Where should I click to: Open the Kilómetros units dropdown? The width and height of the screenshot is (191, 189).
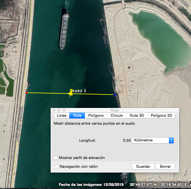pos(153,140)
